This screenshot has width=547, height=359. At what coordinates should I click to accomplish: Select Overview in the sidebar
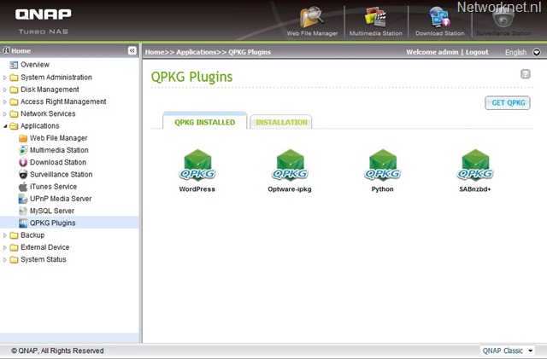click(x=35, y=65)
